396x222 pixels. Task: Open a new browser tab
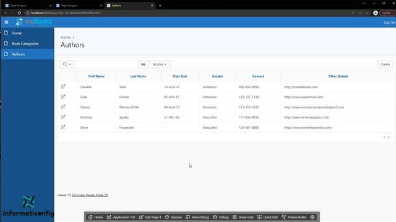(160, 6)
